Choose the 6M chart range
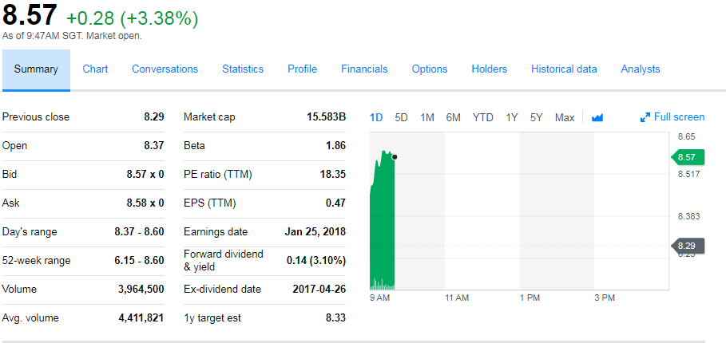This screenshot has height=343, width=726. 453,118
